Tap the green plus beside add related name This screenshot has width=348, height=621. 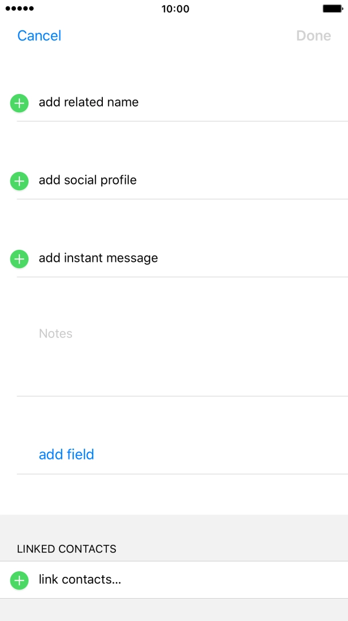click(x=19, y=103)
